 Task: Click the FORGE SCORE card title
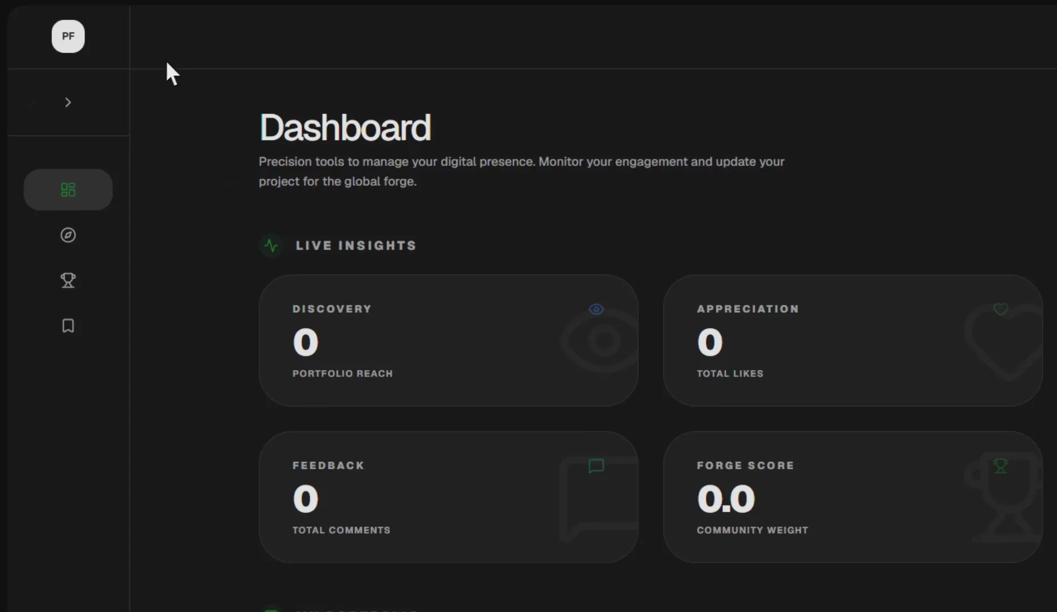point(745,465)
